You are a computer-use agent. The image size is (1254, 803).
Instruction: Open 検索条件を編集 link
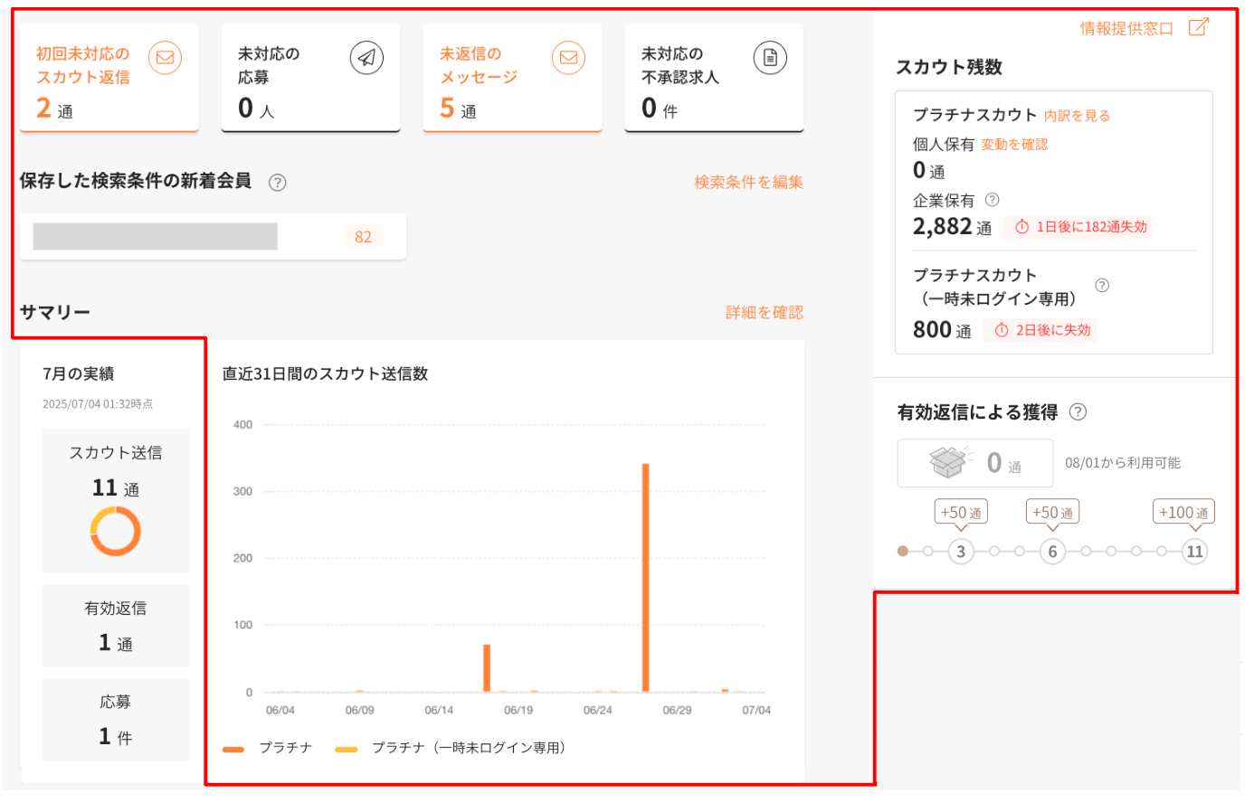point(748,183)
